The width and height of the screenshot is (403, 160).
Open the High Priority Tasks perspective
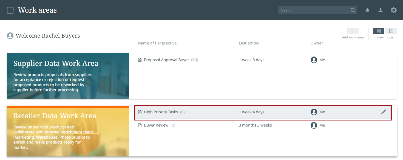coord(161,112)
